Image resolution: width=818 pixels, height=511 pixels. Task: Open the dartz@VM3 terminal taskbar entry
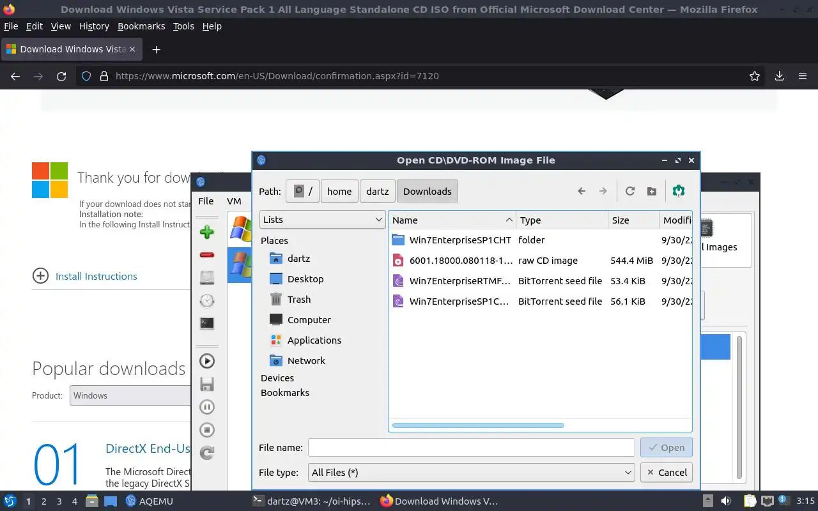click(311, 501)
